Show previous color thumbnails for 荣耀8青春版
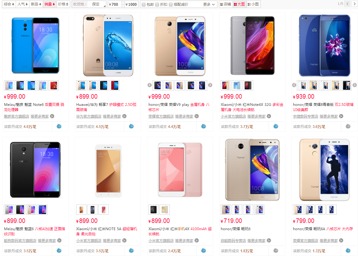Image resolution: width=358 pixels, height=257 pixels. pyautogui.click(x=294, y=85)
